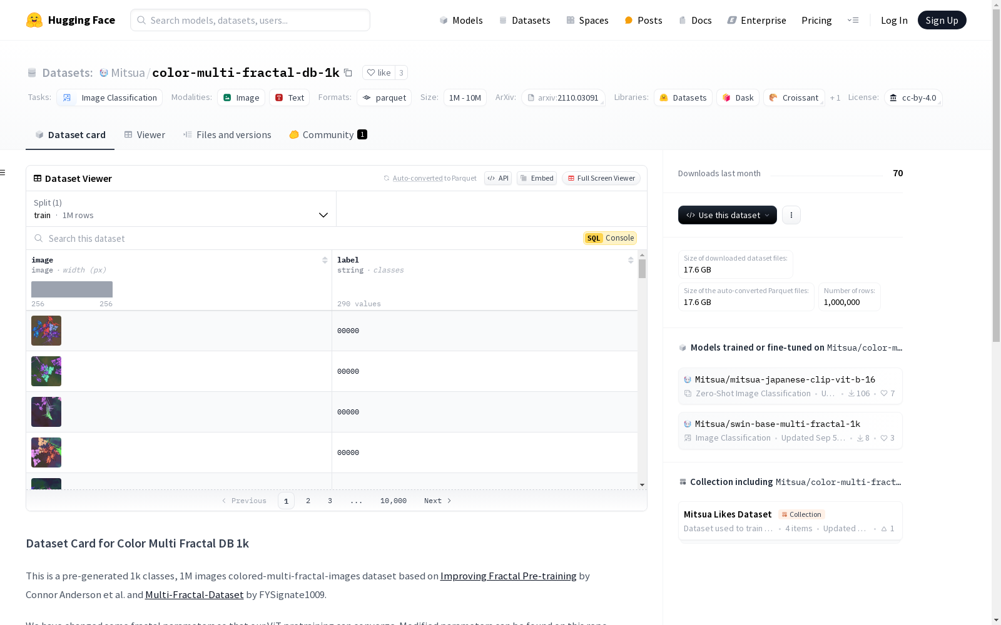1001x625 pixels.
Task: Click the cc-by-4.0 license tag
Action: pyautogui.click(x=913, y=97)
